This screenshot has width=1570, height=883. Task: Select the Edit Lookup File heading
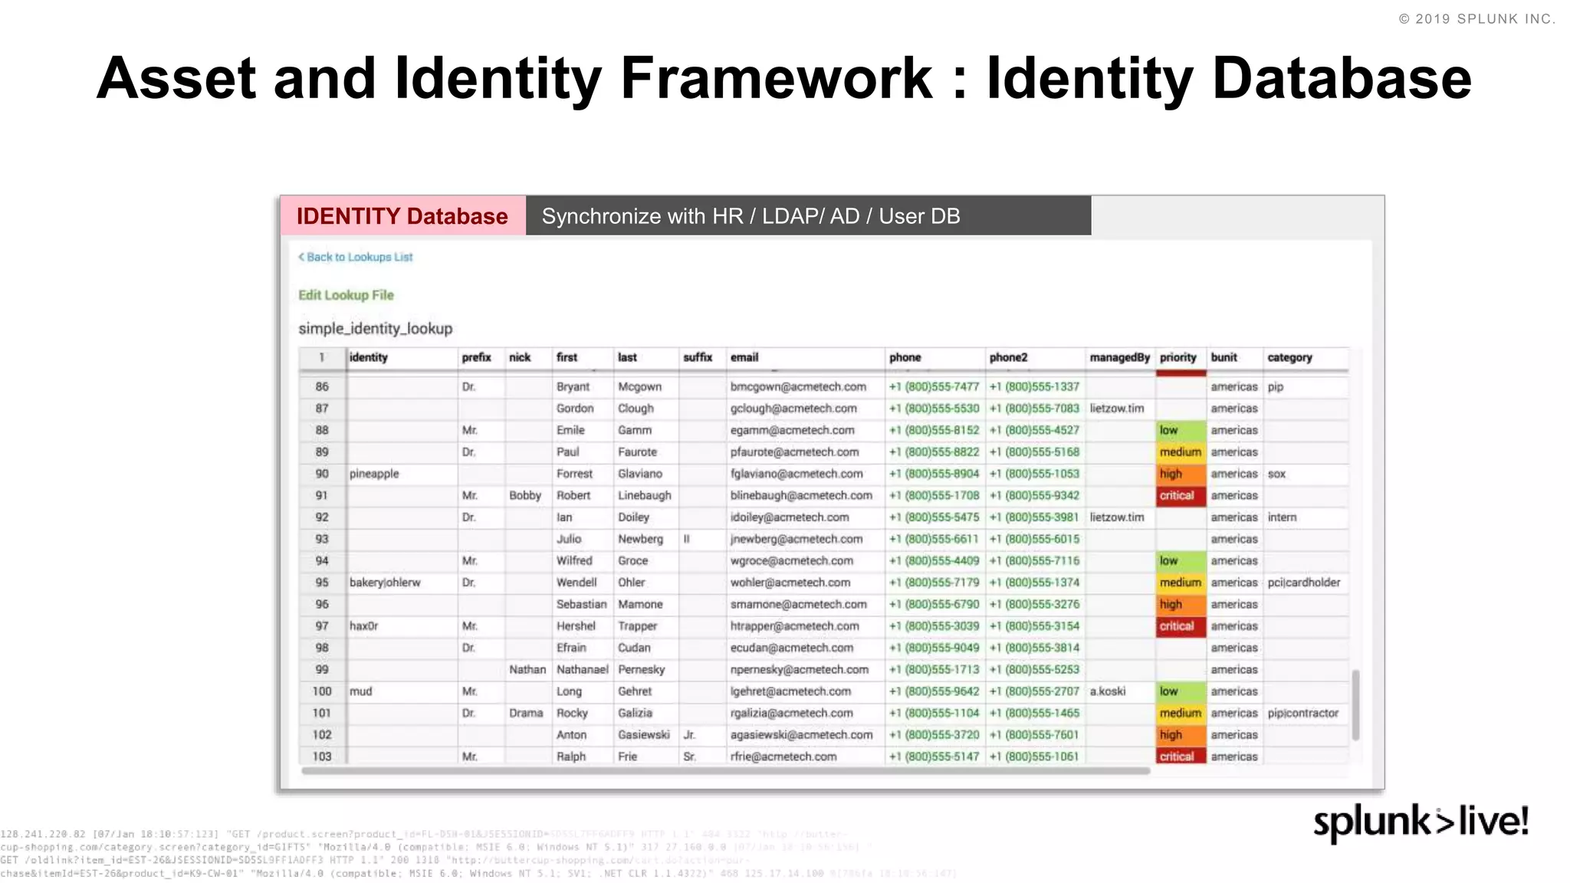coord(346,295)
